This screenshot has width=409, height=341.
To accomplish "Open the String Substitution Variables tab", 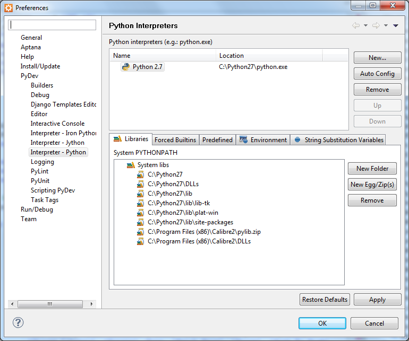I will pyautogui.click(x=338, y=140).
